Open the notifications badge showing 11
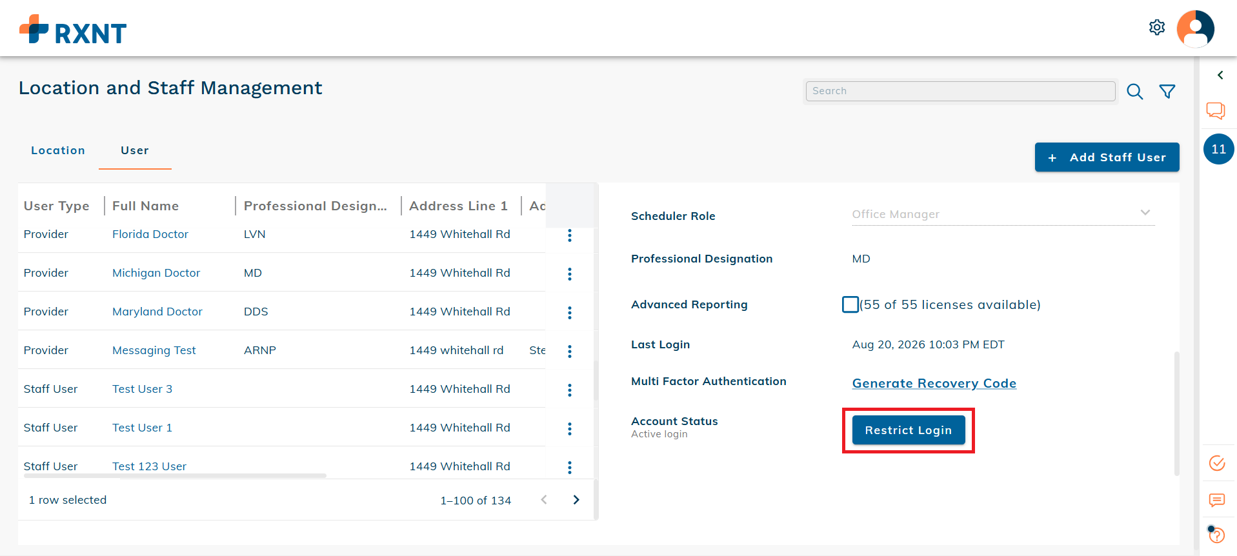This screenshot has height=556, width=1237. pyautogui.click(x=1219, y=149)
